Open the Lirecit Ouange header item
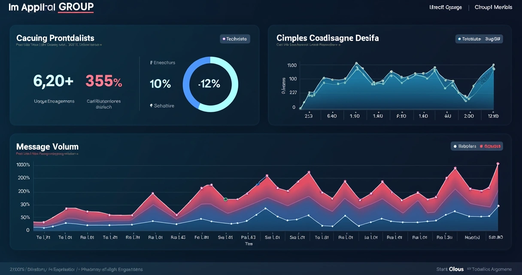The width and height of the screenshot is (522, 275). [x=446, y=7]
